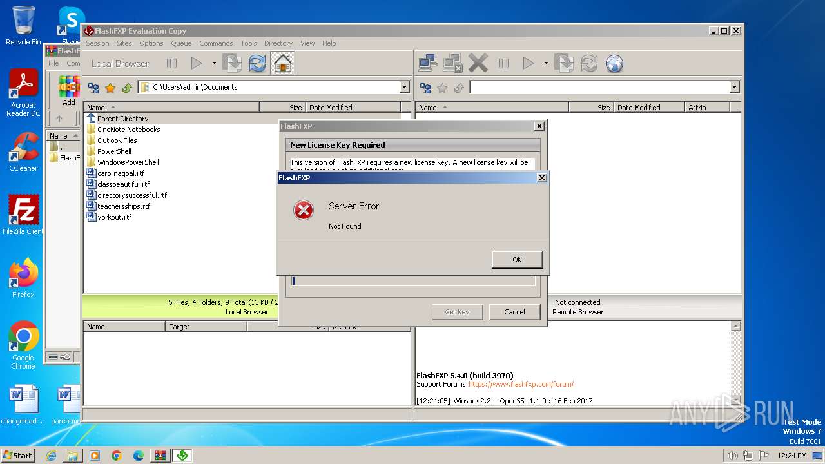The image size is (825, 464).
Task: Open the FlashFXP support forum link
Action: (521, 384)
